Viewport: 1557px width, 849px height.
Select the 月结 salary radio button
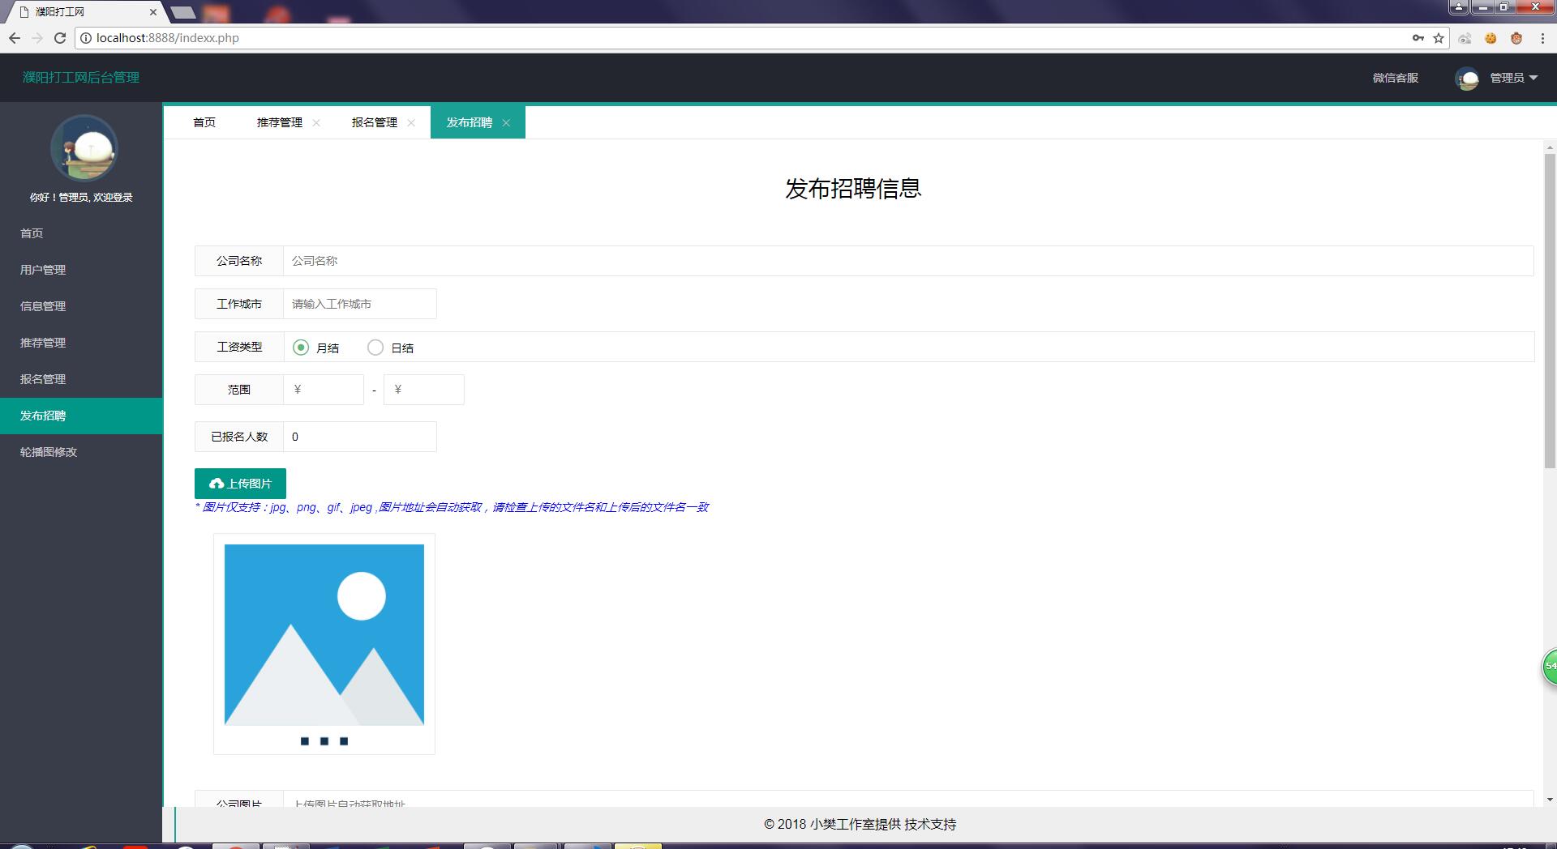pyautogui.click(x=301, y=348)
